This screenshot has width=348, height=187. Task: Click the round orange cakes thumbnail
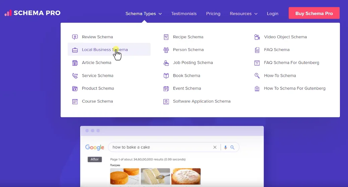(x=125, y=176)
